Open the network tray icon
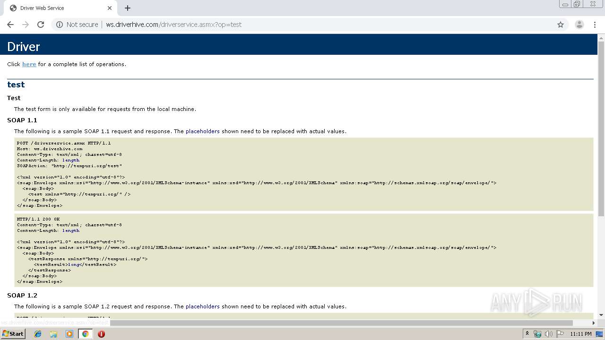This screenshot has height=340, width=605. coord(537,334)
